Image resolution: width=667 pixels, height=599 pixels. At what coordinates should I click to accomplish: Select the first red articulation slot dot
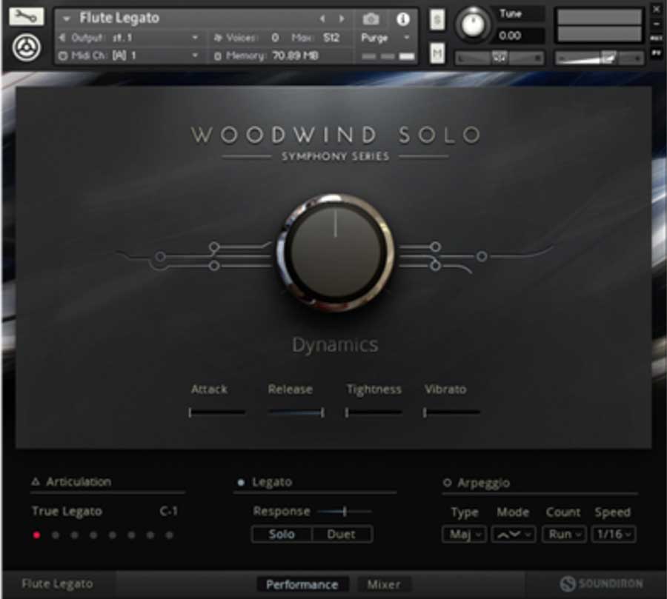(36, 535)
